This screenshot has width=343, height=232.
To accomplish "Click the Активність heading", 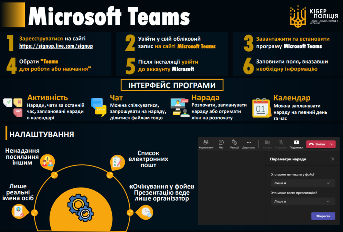I will pos(48,98).
